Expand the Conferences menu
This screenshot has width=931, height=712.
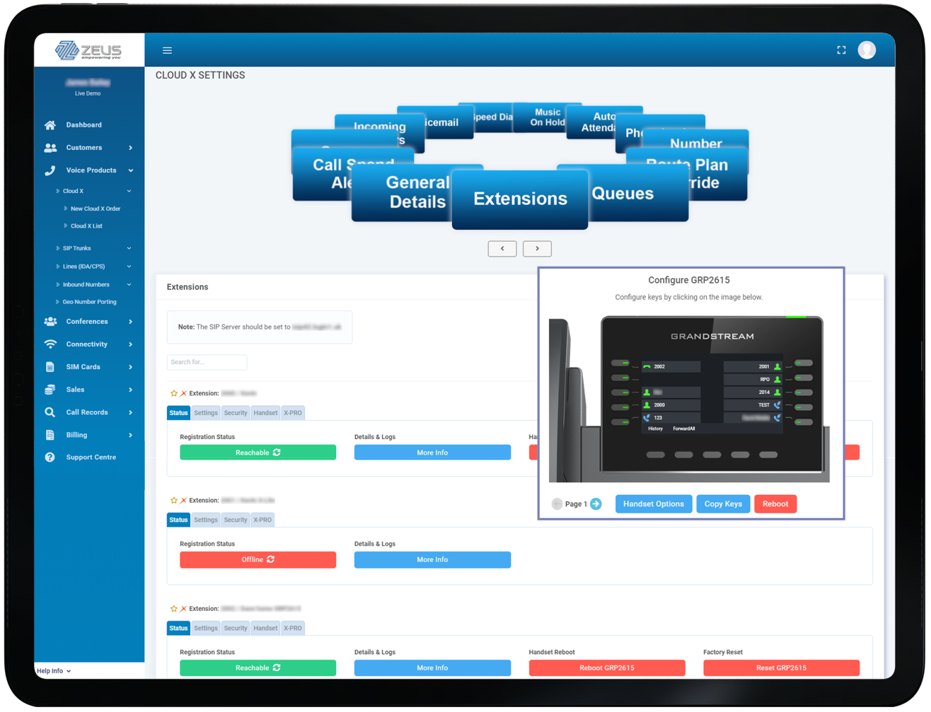131,322
